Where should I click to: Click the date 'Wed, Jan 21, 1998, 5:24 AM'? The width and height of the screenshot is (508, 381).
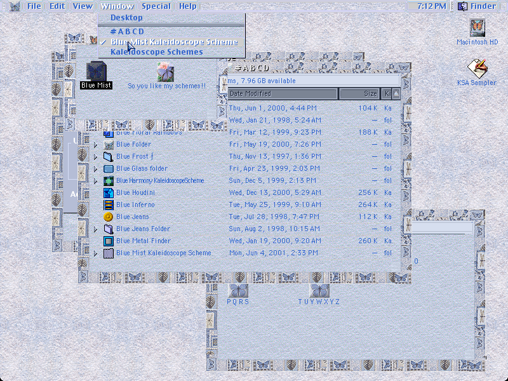[x=275, y=120]
